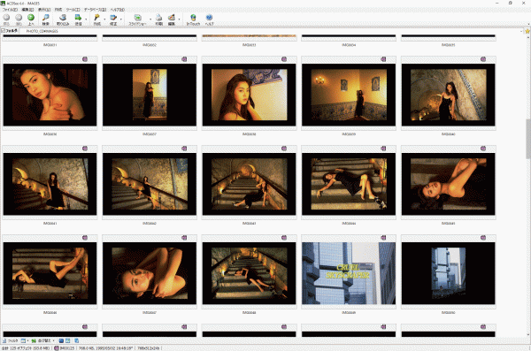The width and height of the screenshot is (531, 351).
Task: Select the CRUEL SKYSCRAPER title thumbnail
Action: [349, 273]
